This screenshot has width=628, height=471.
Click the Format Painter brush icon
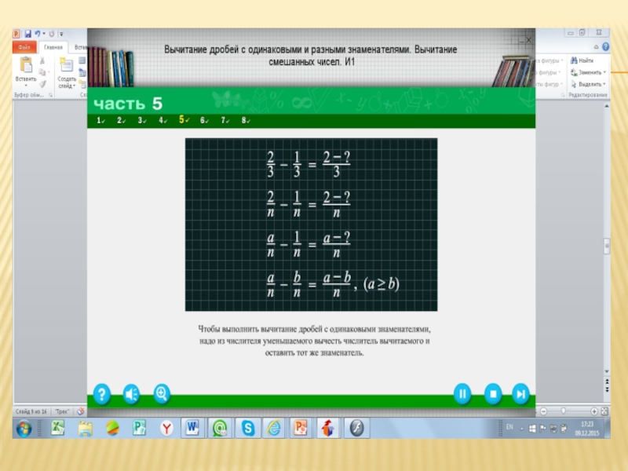coord(42,84)
